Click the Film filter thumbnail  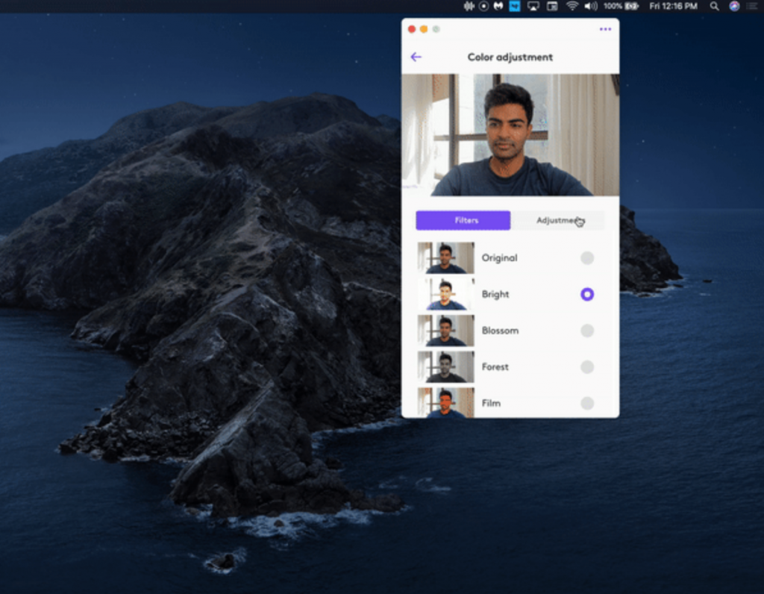[x=445, y=403]
